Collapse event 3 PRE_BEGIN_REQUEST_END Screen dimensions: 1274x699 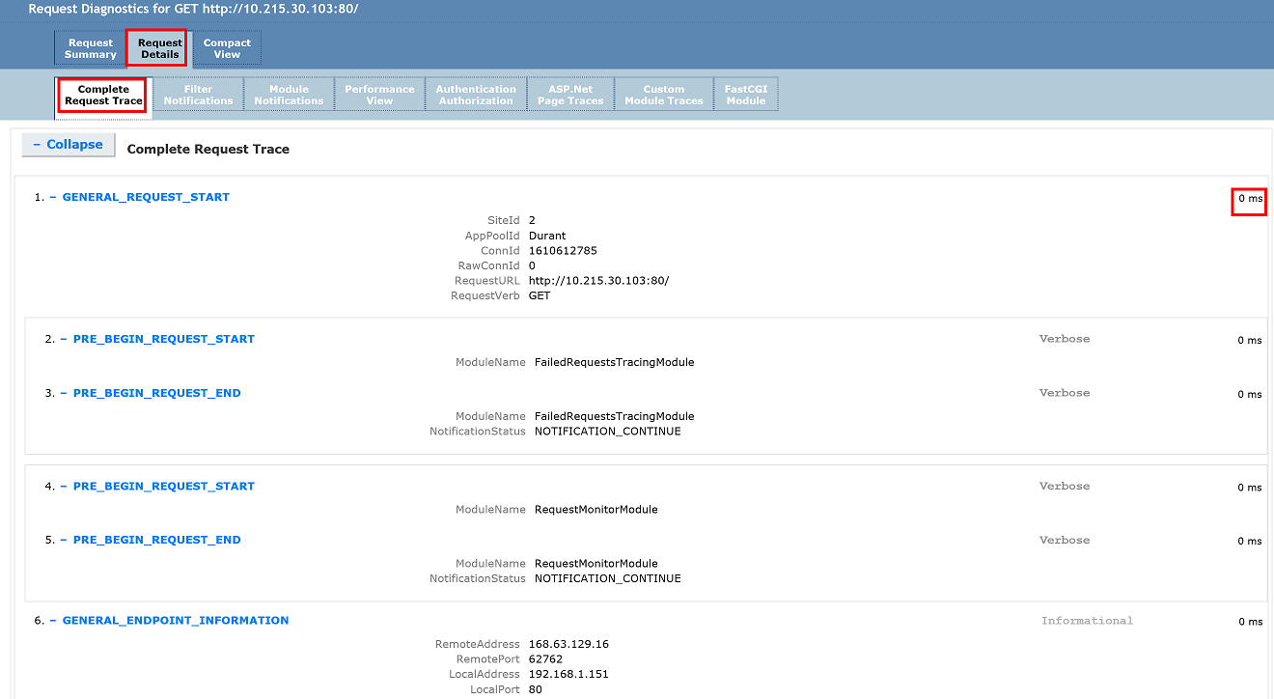[156, 393]
